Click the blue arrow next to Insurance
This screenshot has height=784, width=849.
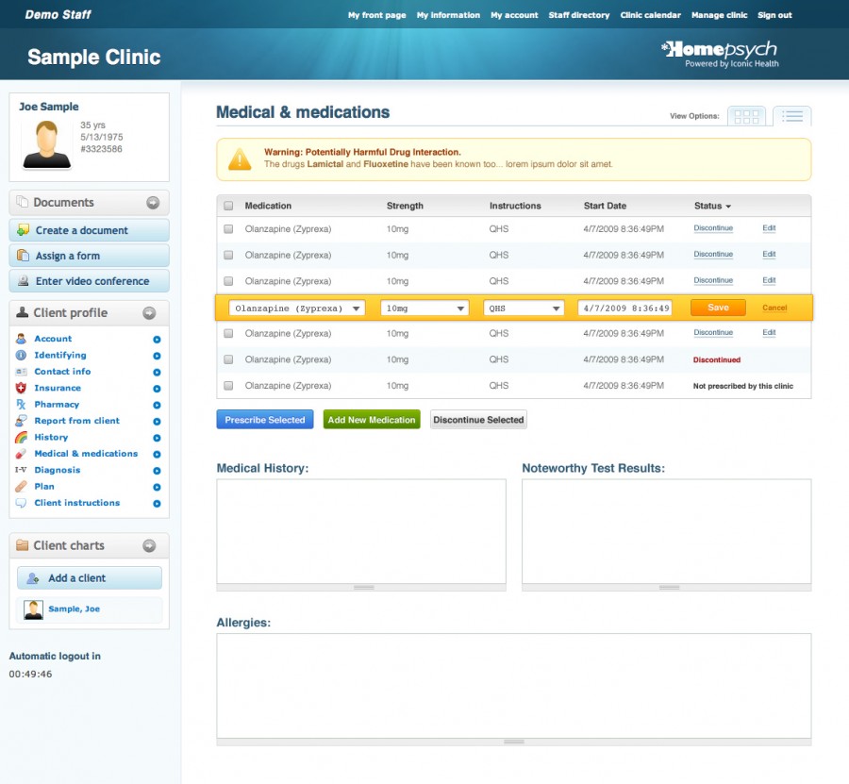coord(157,389)
